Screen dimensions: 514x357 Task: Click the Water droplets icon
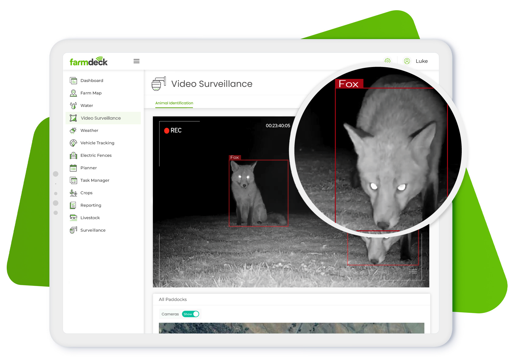pos(73,105)
